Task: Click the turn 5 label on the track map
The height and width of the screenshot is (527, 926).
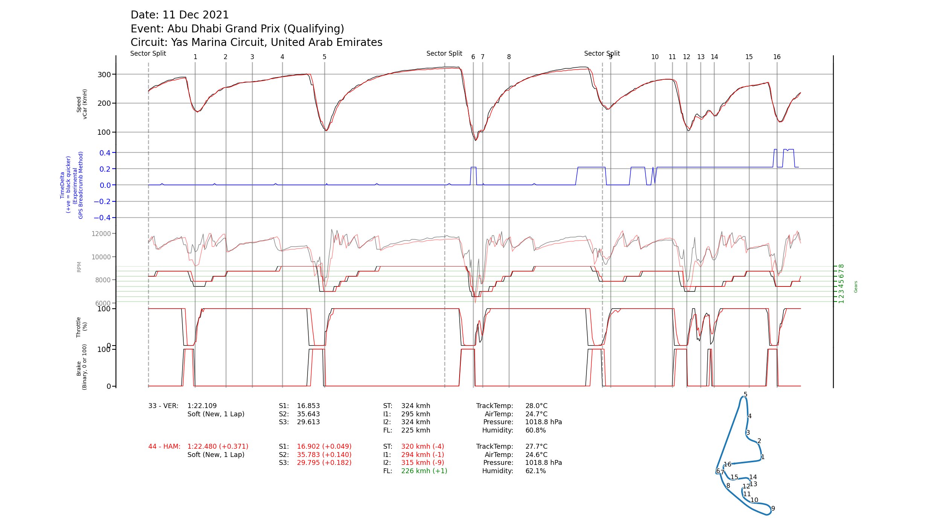Action: click(745, 394)
